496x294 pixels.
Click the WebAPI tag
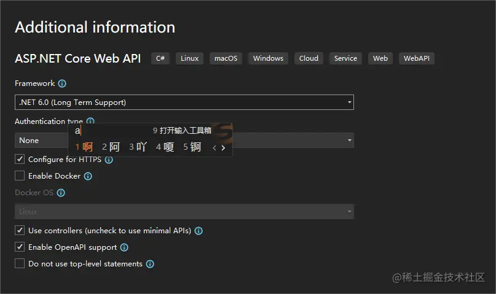click(x=417, y=58)
